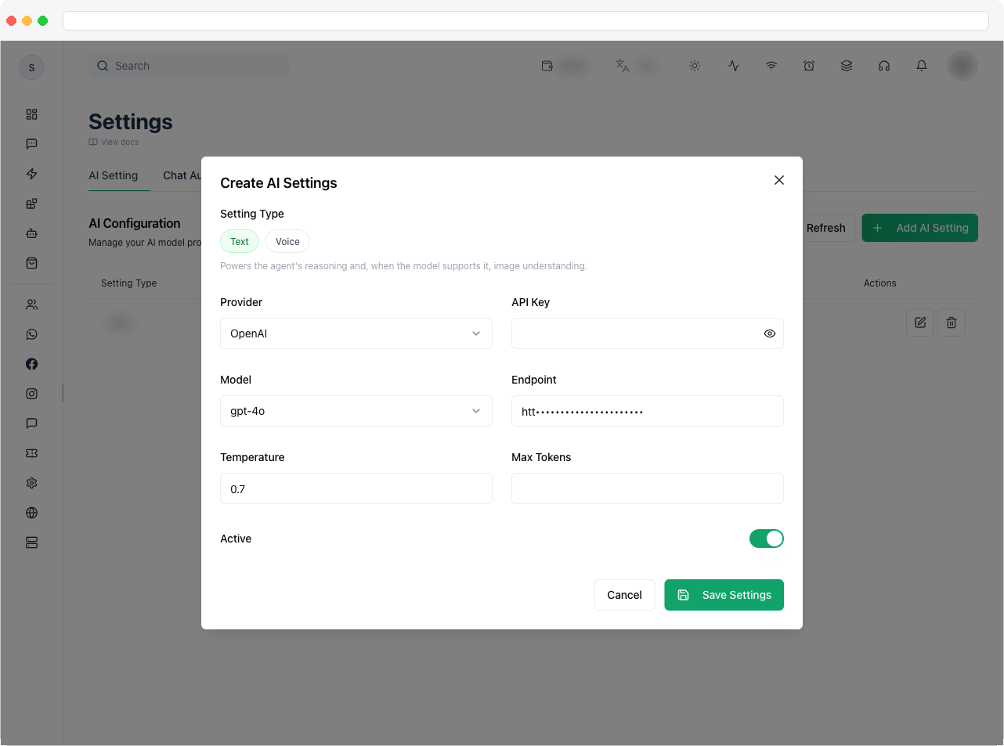The width and height of the screenshot is (1004, 746).
Task: Click the S workspace avatar in sidebar
Action: 31,67
